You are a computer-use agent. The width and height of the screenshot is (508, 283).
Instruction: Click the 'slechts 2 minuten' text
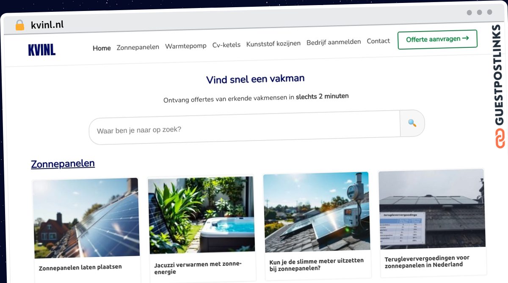tap(322, 96)
